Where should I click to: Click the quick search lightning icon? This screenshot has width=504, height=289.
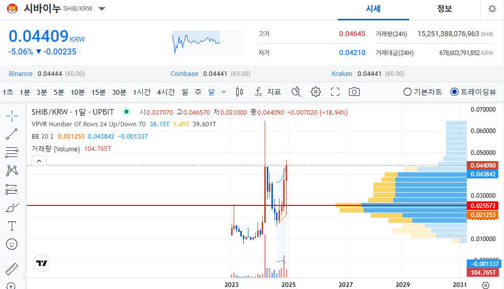tap(296, 92)
